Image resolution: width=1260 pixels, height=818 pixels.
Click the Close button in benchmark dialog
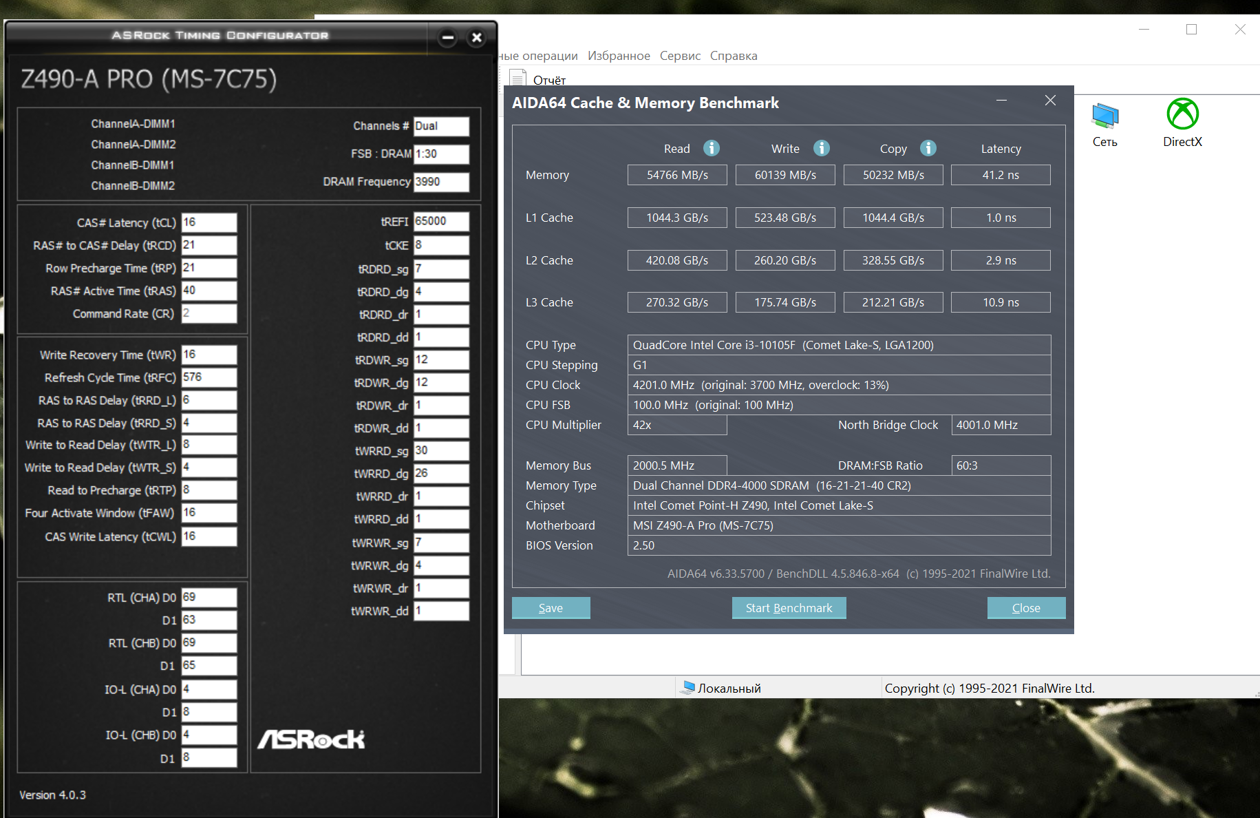[x=1026, y=608]
